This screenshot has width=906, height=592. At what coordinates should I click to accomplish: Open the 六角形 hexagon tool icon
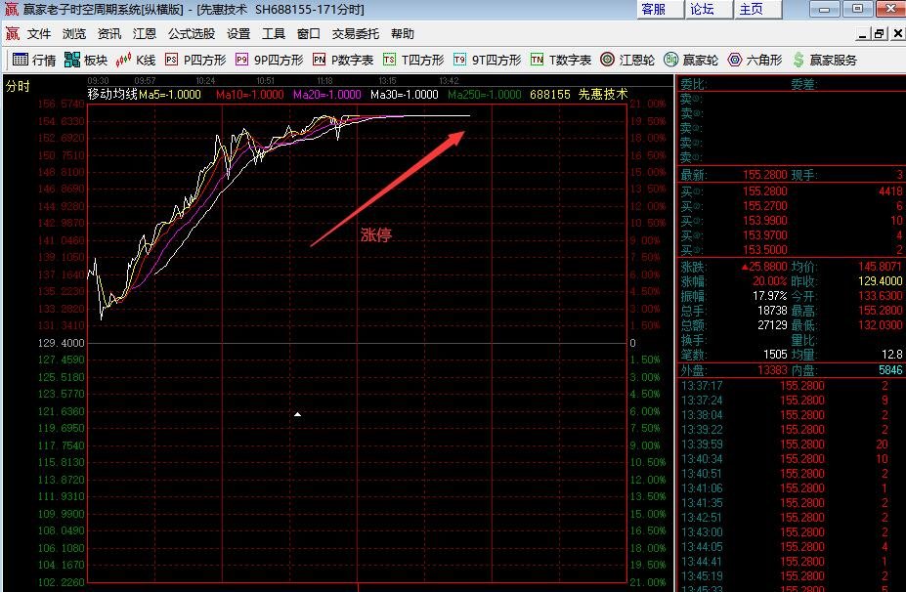(734, 60)
